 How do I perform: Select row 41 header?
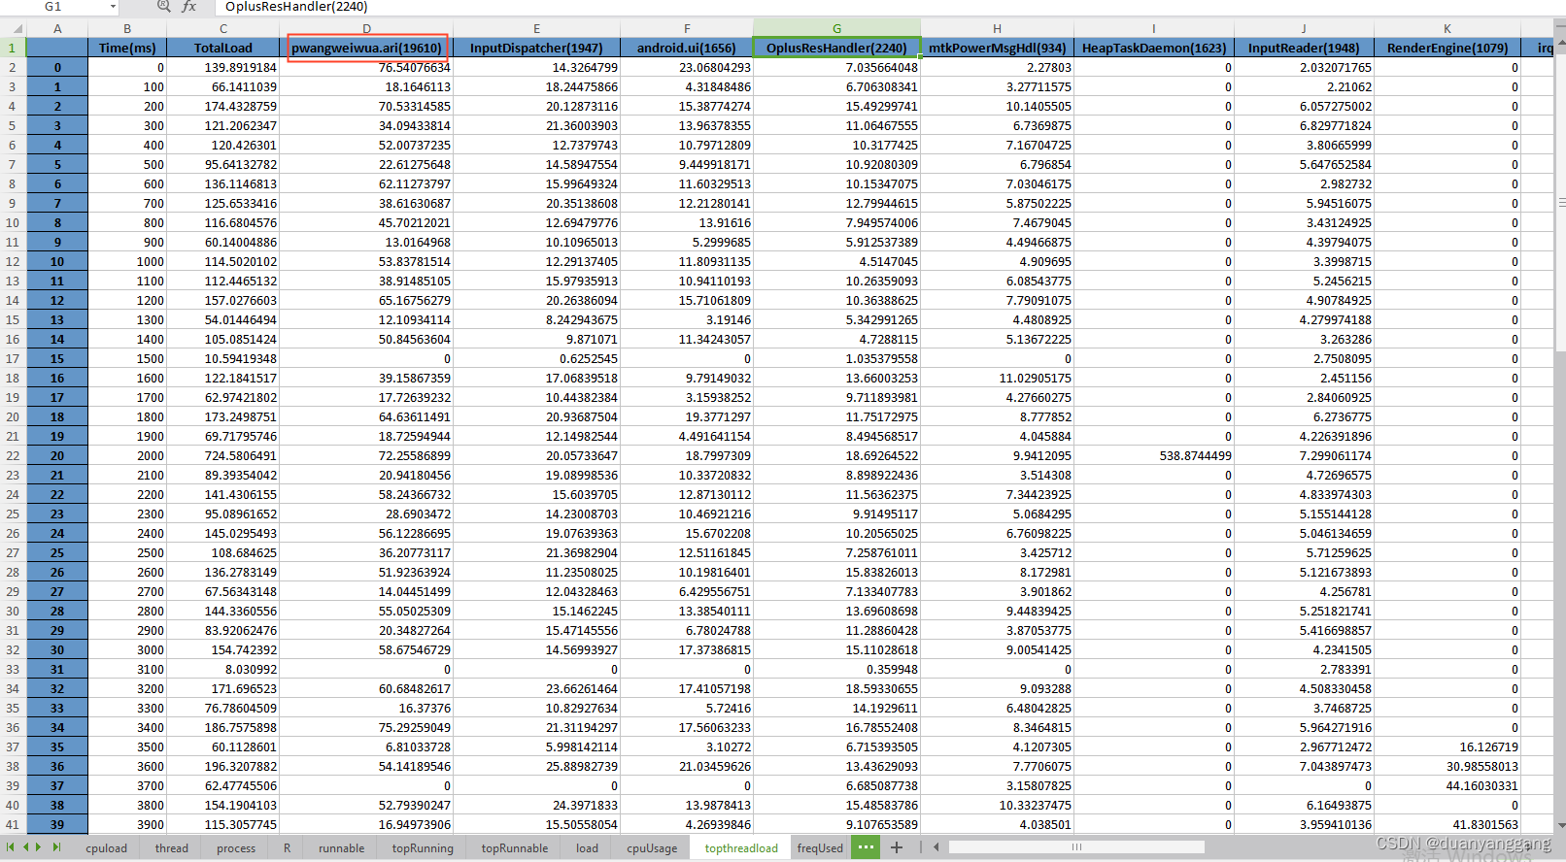[13, 824]
